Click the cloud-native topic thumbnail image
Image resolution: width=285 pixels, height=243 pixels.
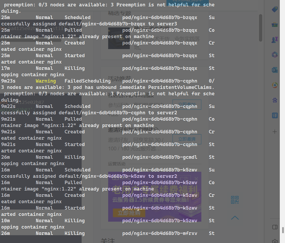coord(119,38)
